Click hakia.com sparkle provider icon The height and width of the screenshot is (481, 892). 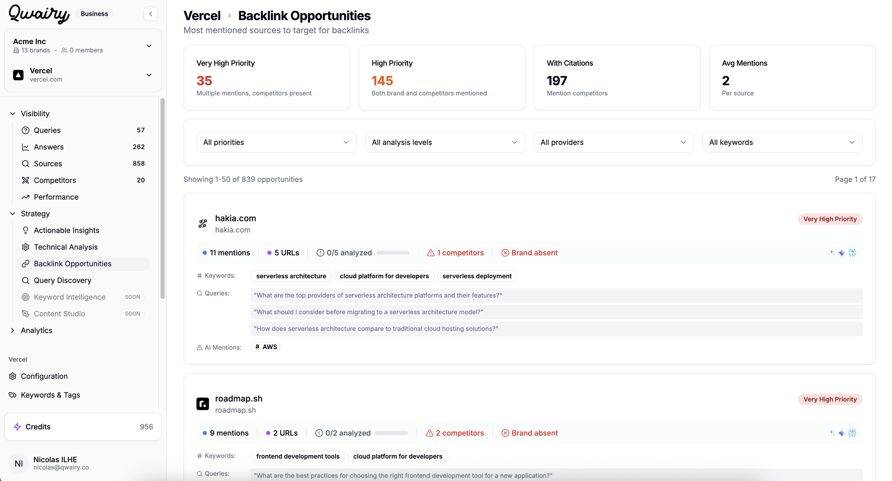point(831,253)
